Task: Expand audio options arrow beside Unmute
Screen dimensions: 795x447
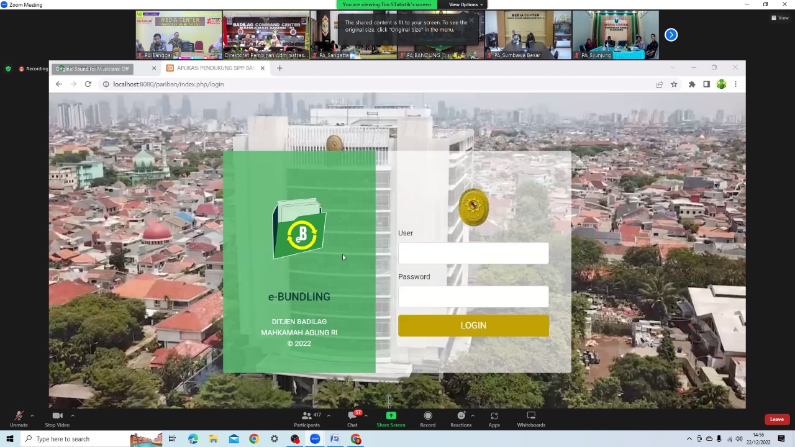Action: tap(32, 415)
